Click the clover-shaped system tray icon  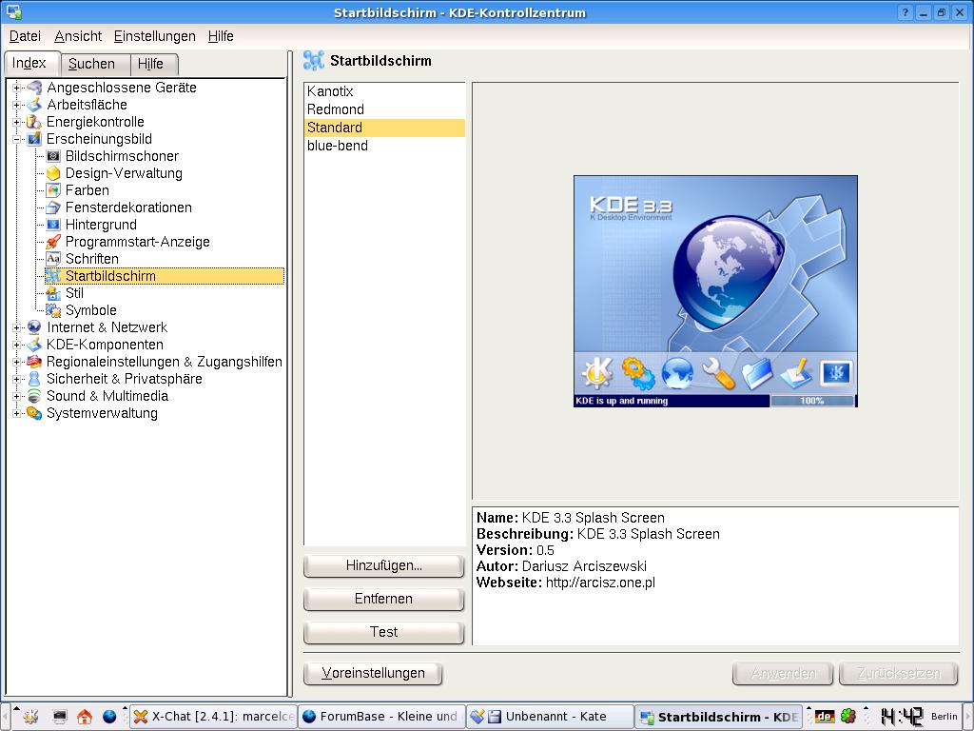pos(848,716)
